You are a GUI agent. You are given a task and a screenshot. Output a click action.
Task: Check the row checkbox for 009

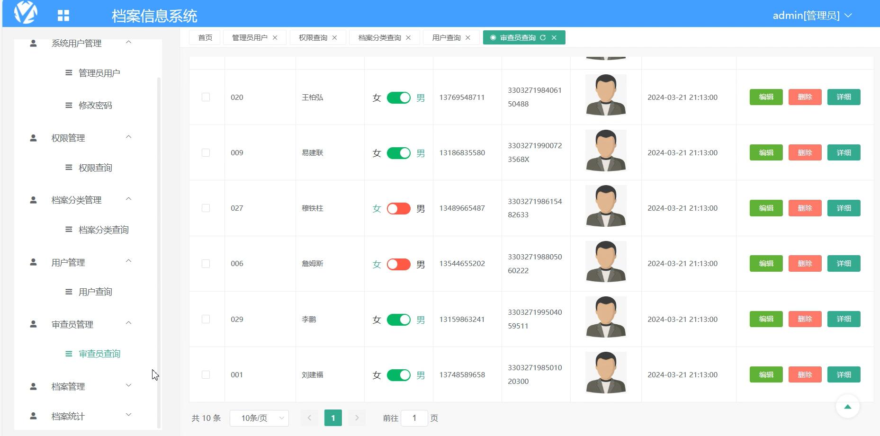(206, 152)
